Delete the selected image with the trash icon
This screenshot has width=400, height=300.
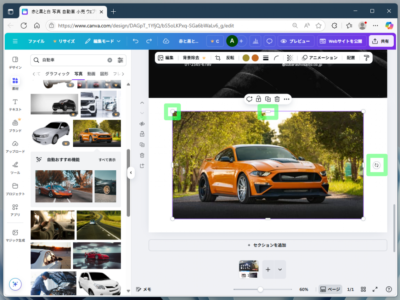277,99
